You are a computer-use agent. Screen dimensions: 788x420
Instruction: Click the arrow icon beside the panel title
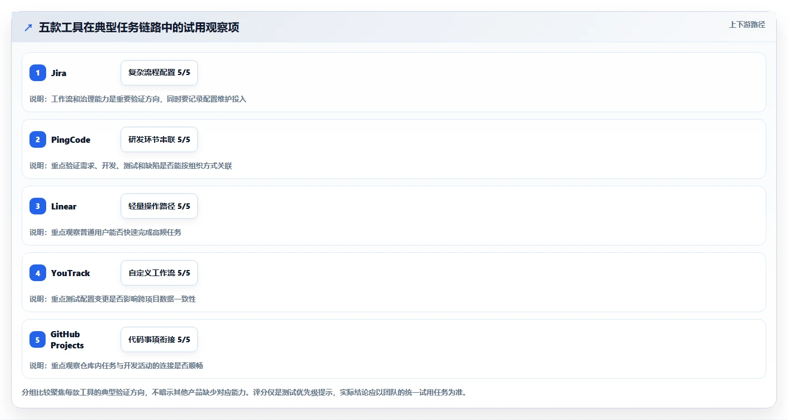pos(28,27)
